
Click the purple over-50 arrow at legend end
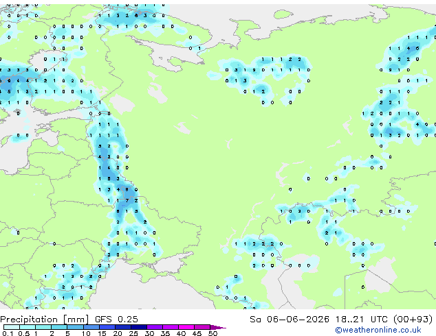coord(218,328)
